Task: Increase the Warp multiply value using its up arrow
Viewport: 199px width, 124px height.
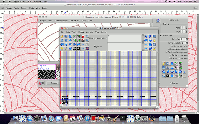Action: point(186,27)
